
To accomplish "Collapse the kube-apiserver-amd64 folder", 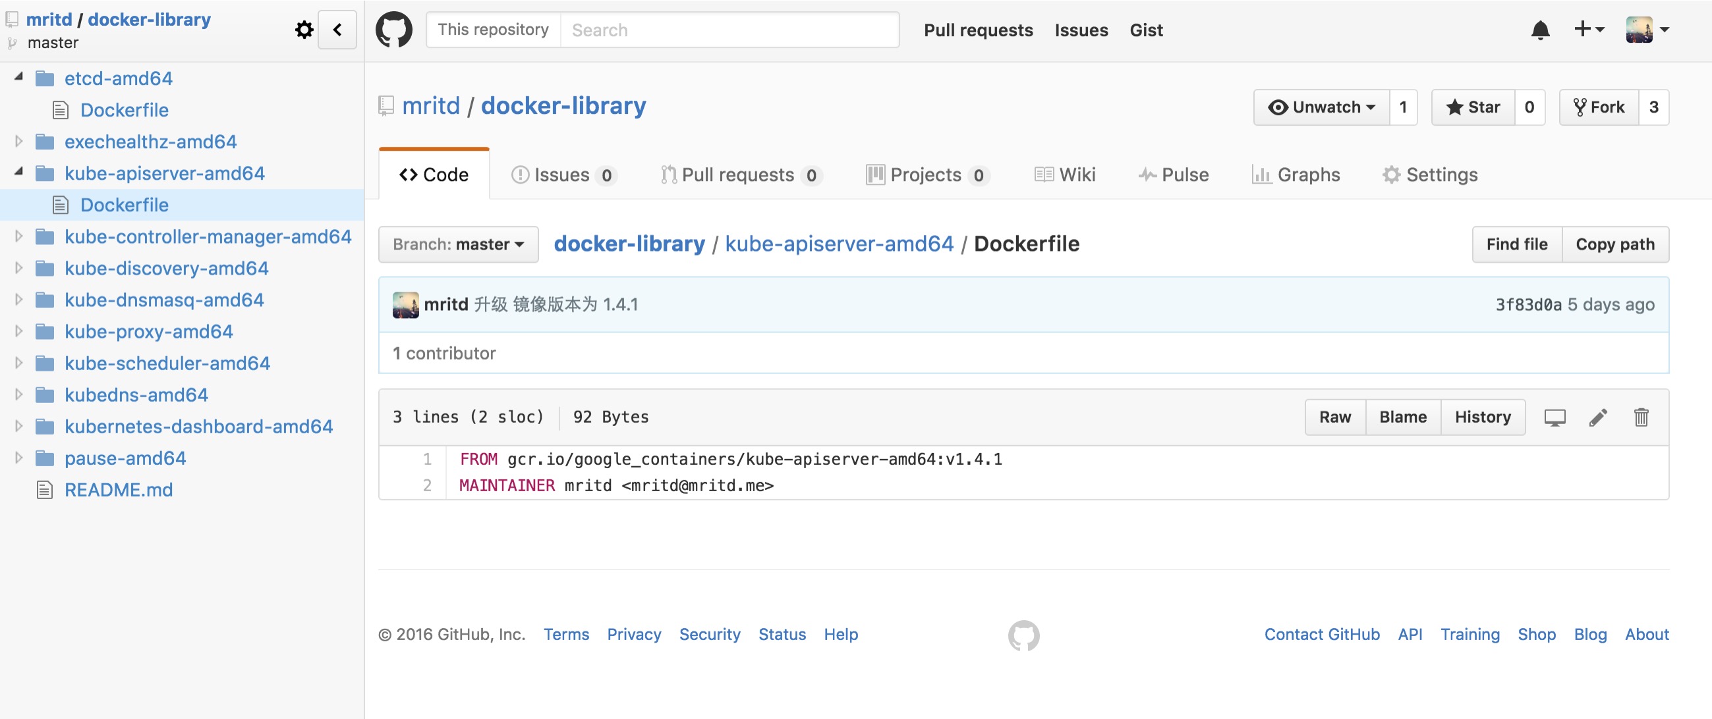I will click(x=18, y=172).
